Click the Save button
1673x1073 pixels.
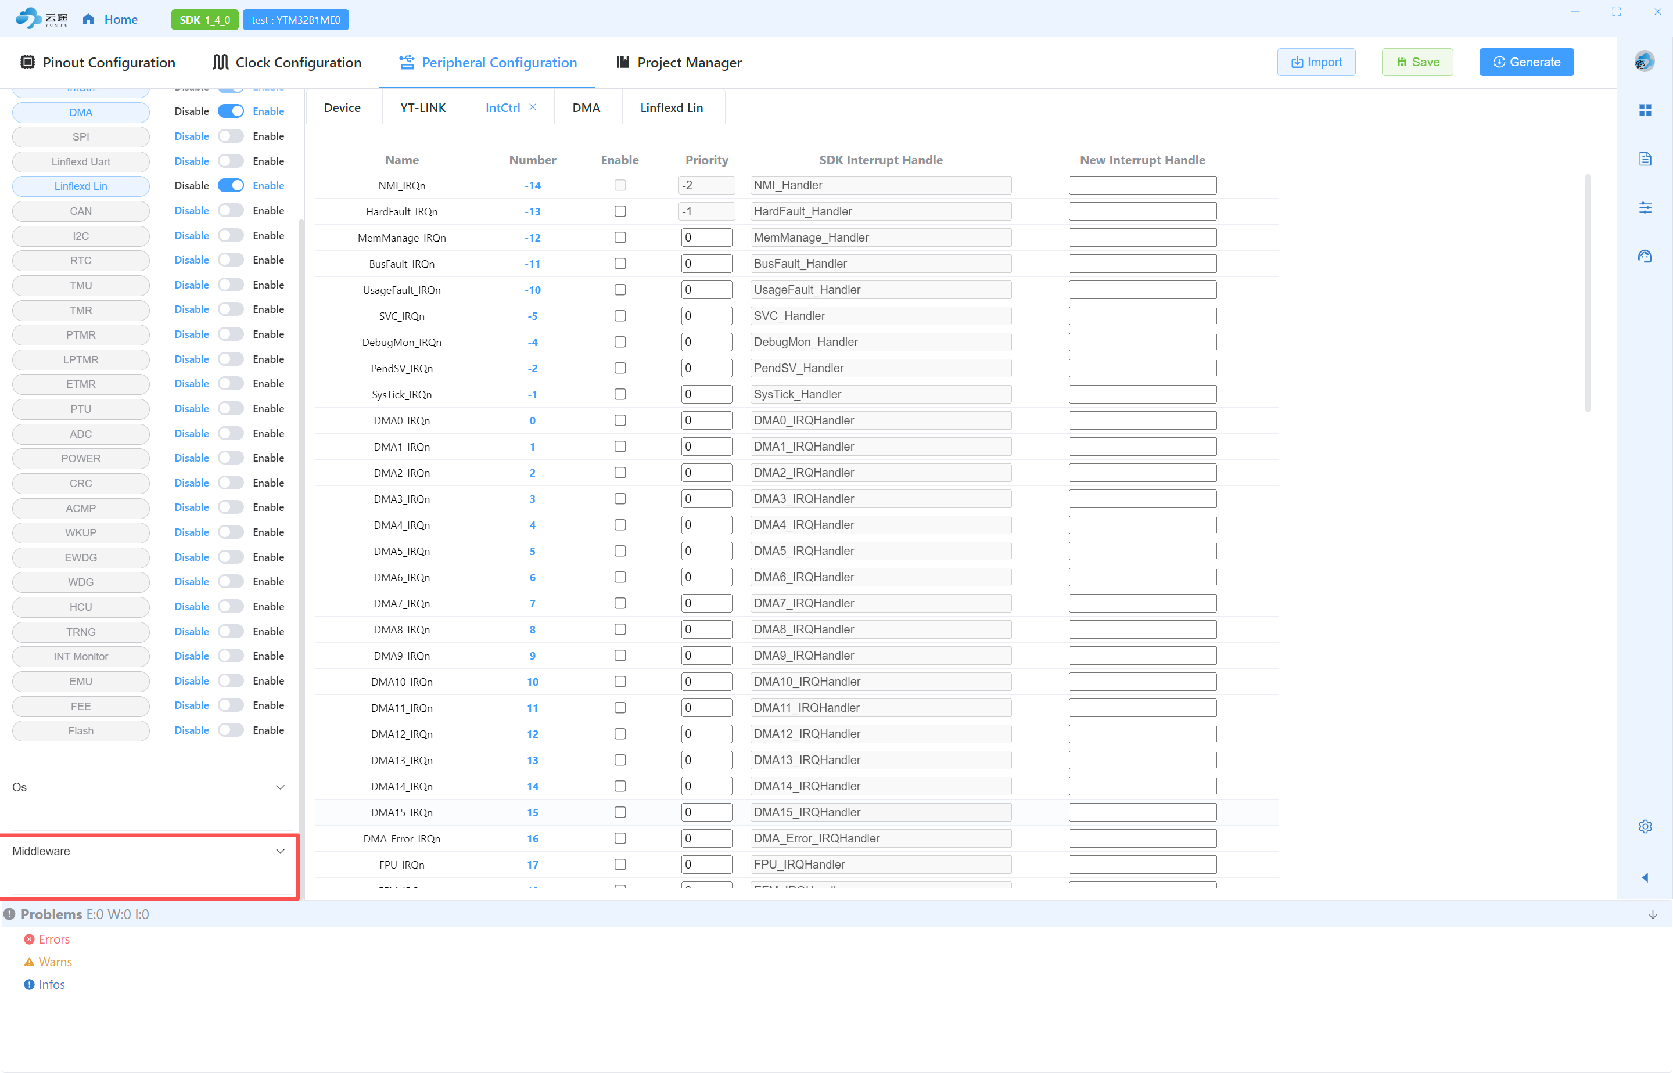(1417, 62)
